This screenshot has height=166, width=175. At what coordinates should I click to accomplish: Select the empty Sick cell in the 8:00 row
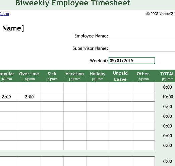pyautogui.click(x=52, y=97)
